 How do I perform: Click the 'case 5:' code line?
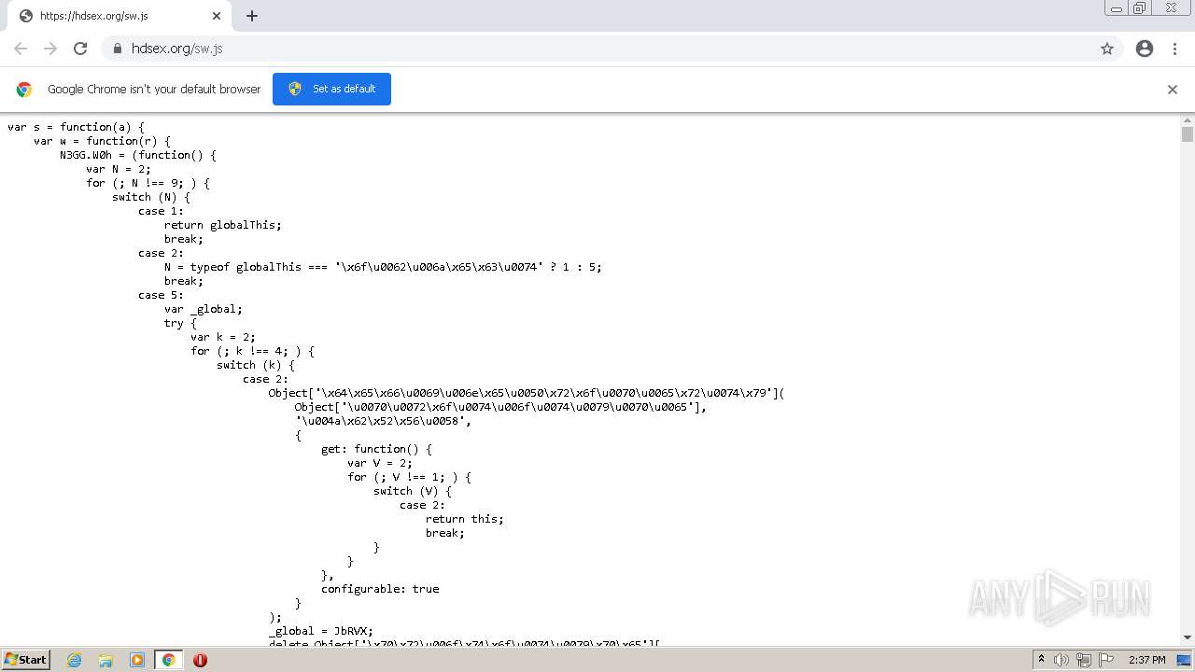click(x=161, y=295)
